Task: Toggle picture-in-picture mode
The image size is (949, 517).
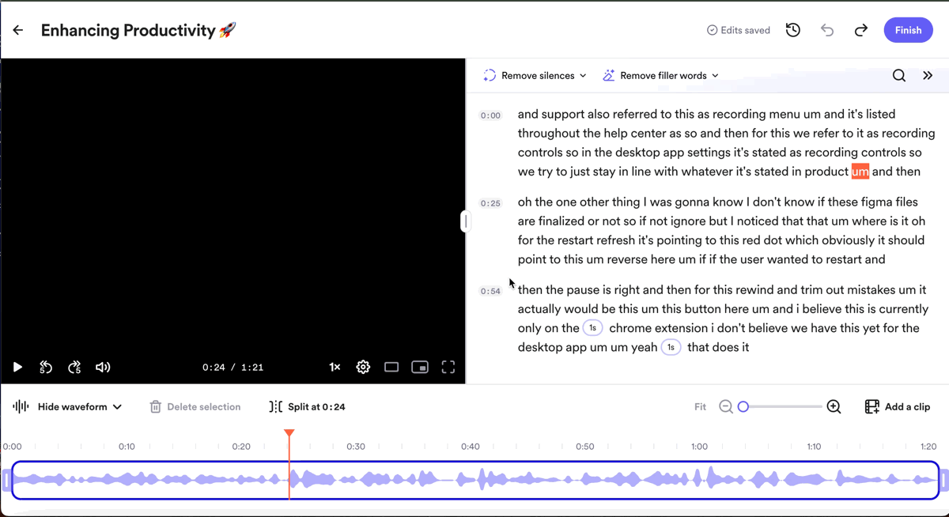Action: tap(420, 367)
